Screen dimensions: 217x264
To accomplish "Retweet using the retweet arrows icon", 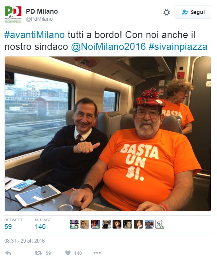I will [38, 253].
